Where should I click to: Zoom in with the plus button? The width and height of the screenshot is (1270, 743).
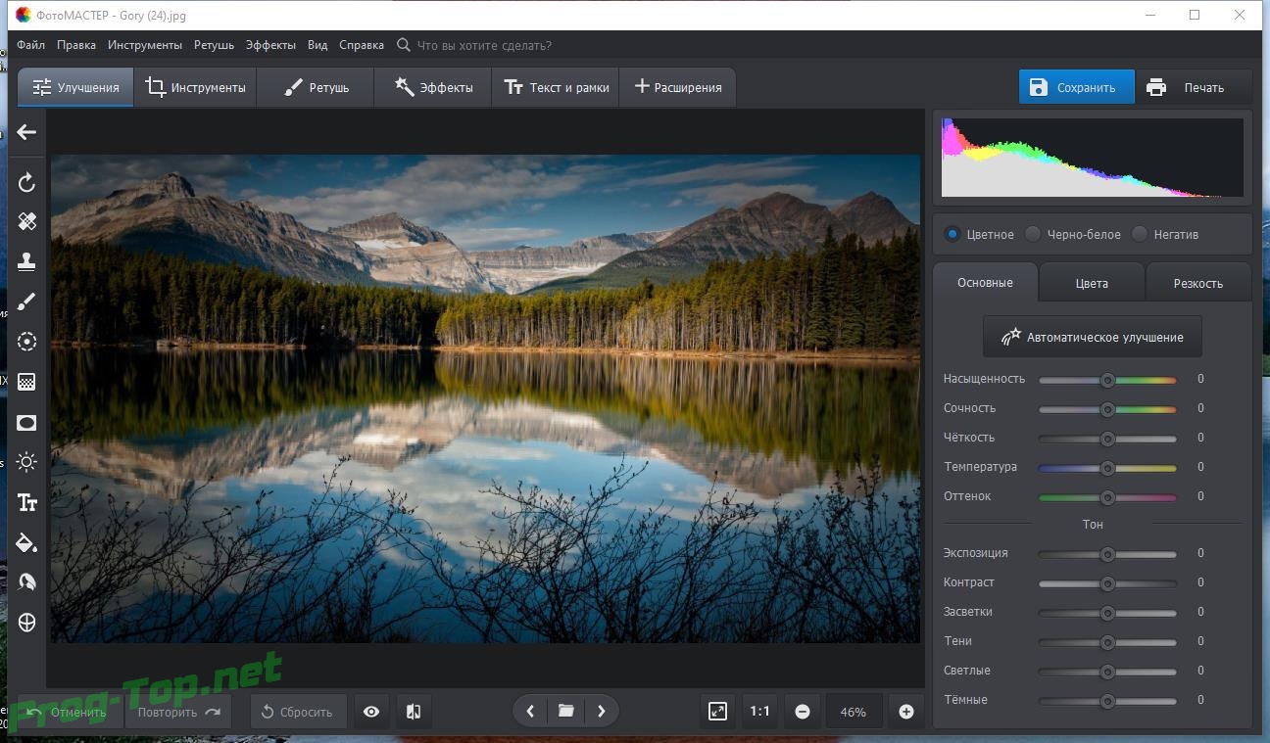pos(905,712)
